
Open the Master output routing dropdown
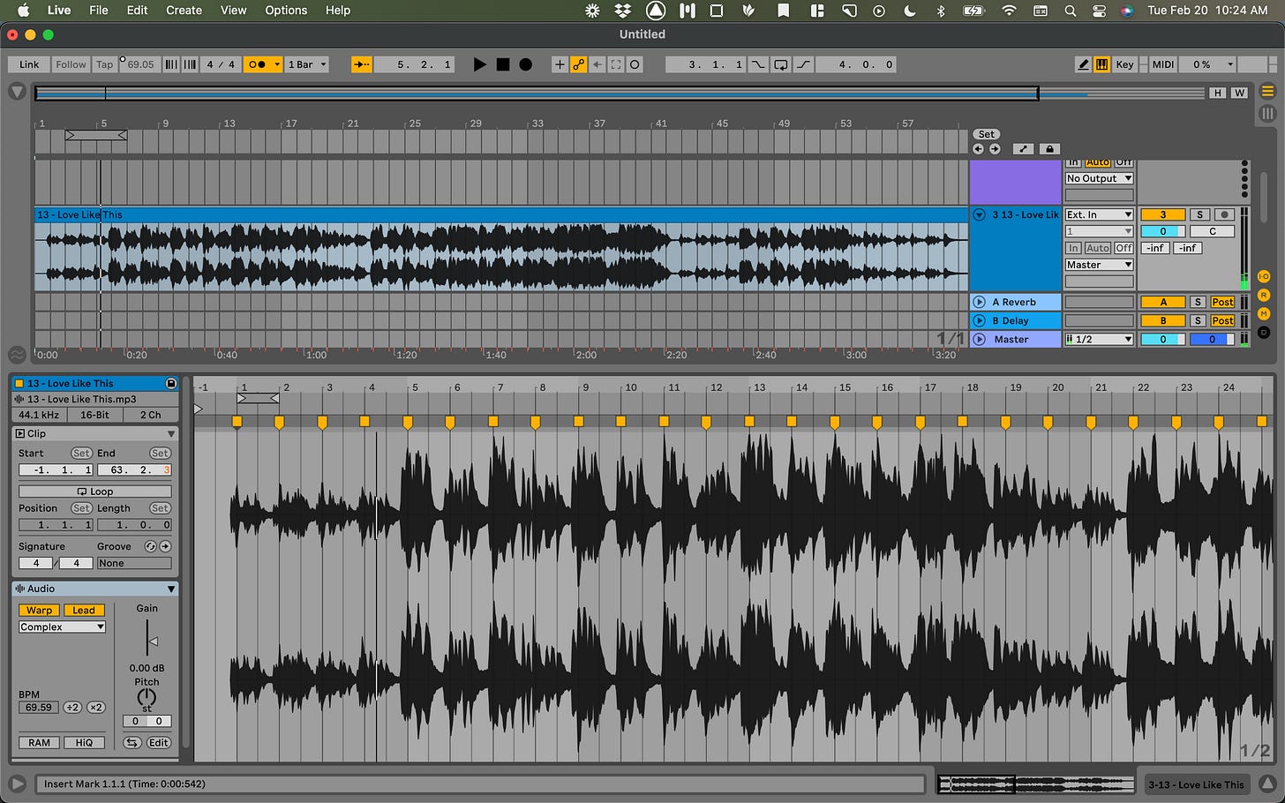(1099, 265)
